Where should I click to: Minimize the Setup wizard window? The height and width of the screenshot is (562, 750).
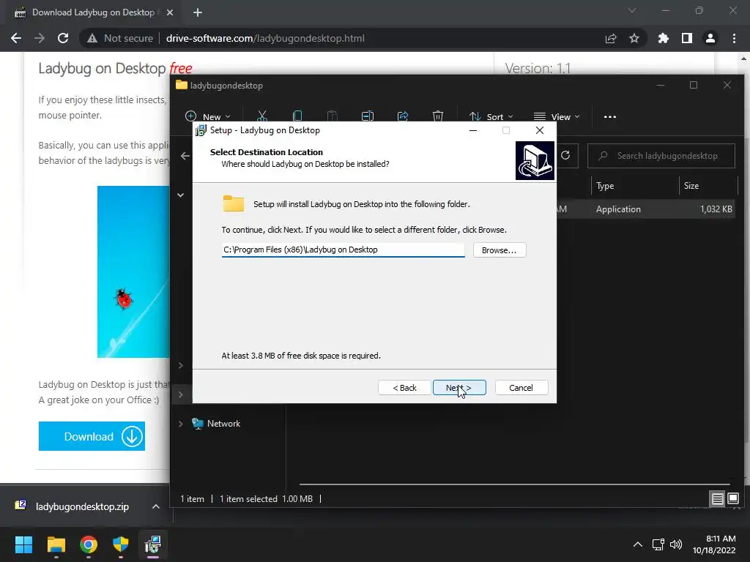(473, 130)
